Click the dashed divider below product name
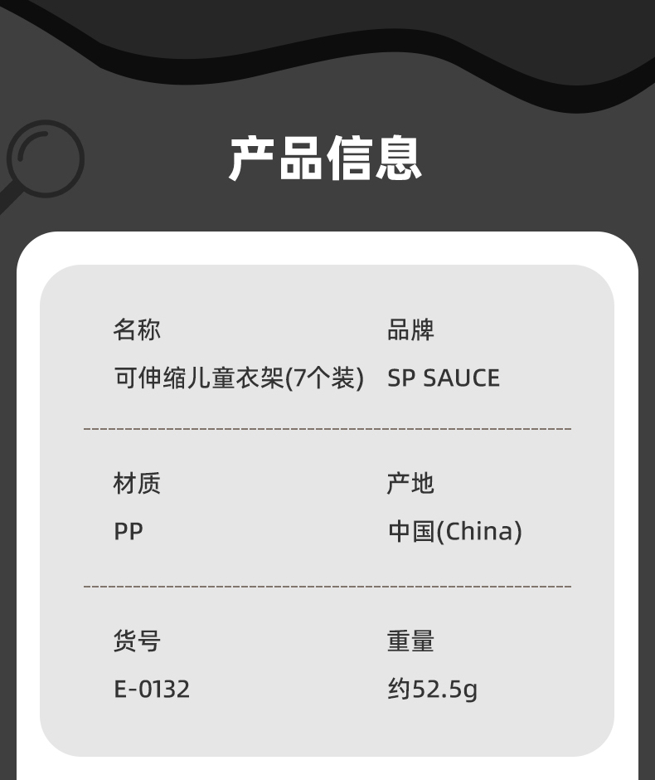Viewport: 655px width, 780px height. [327, 428]
